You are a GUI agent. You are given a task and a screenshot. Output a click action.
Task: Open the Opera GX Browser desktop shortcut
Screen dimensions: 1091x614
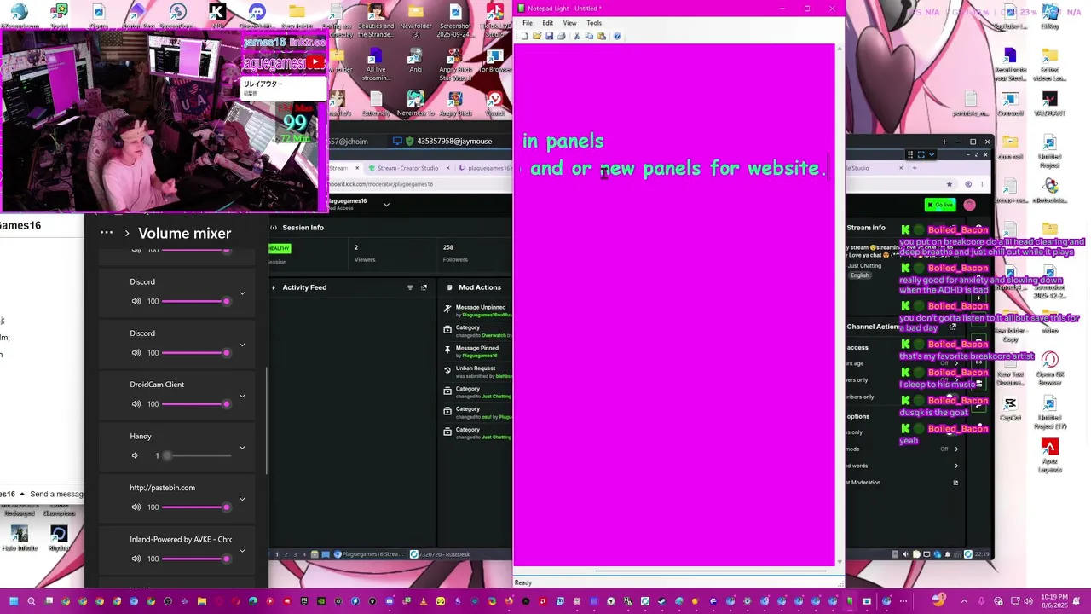(x=1049, y=368)
